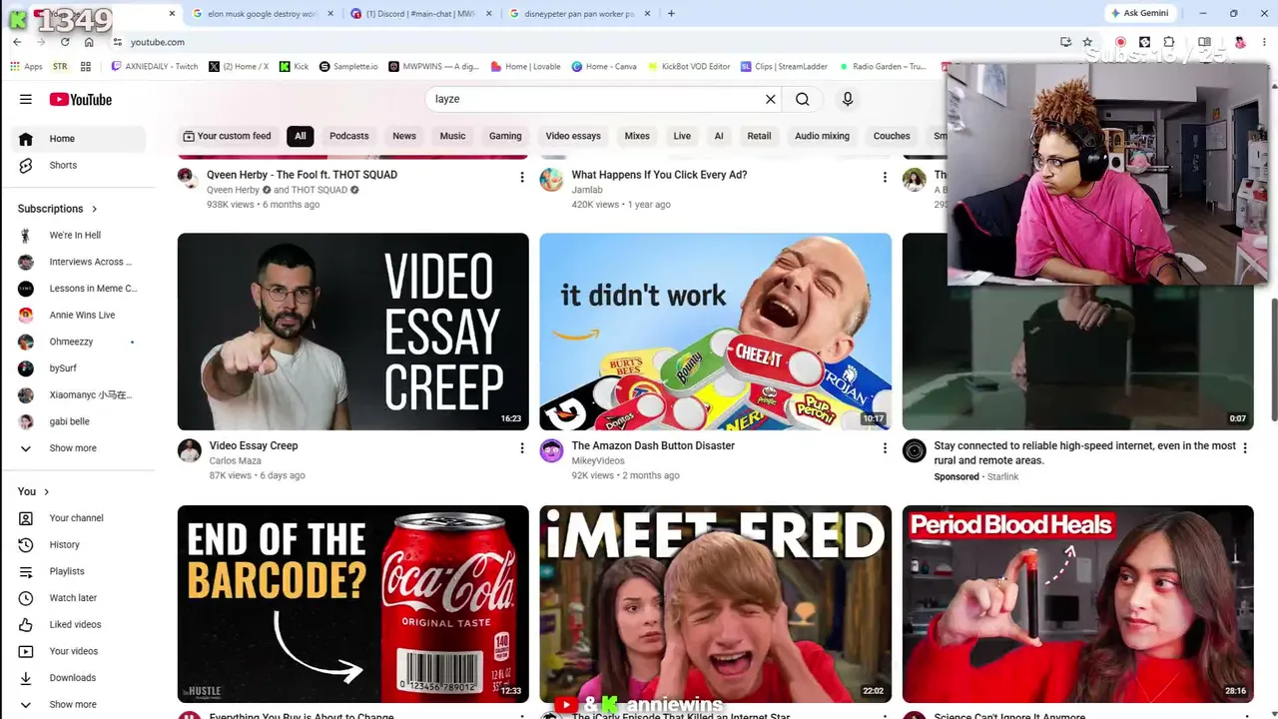Open the Home link in the sidebar
The image size is (1278, 719).
[81, 139]
